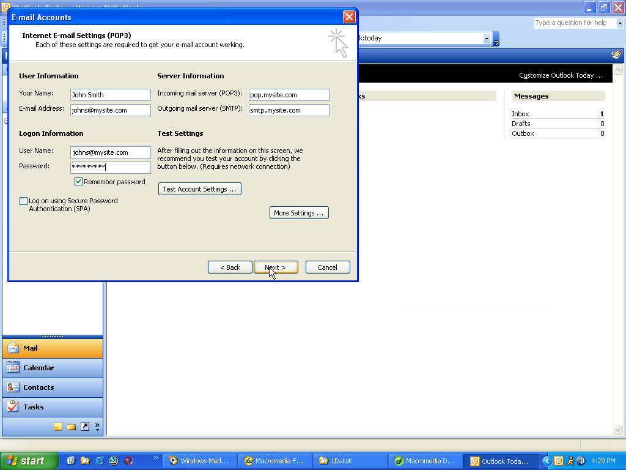Viewport: 626px width, 470px height.
Task: Open More Settings dialog
Action: tap(298, 213)
